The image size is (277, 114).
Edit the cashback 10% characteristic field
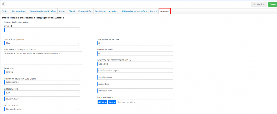pyautogui.click(x=135, y=91)
